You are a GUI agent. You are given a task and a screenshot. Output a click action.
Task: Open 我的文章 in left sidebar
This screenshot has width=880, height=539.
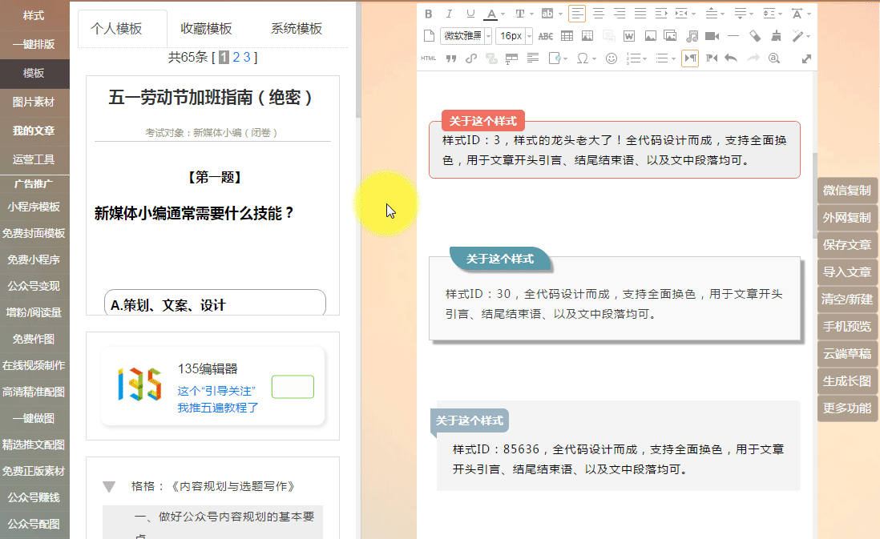(x=34, y=131)
